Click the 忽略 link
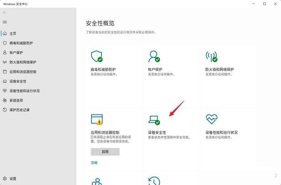281x185 pixels. click(x=94, y=163)
